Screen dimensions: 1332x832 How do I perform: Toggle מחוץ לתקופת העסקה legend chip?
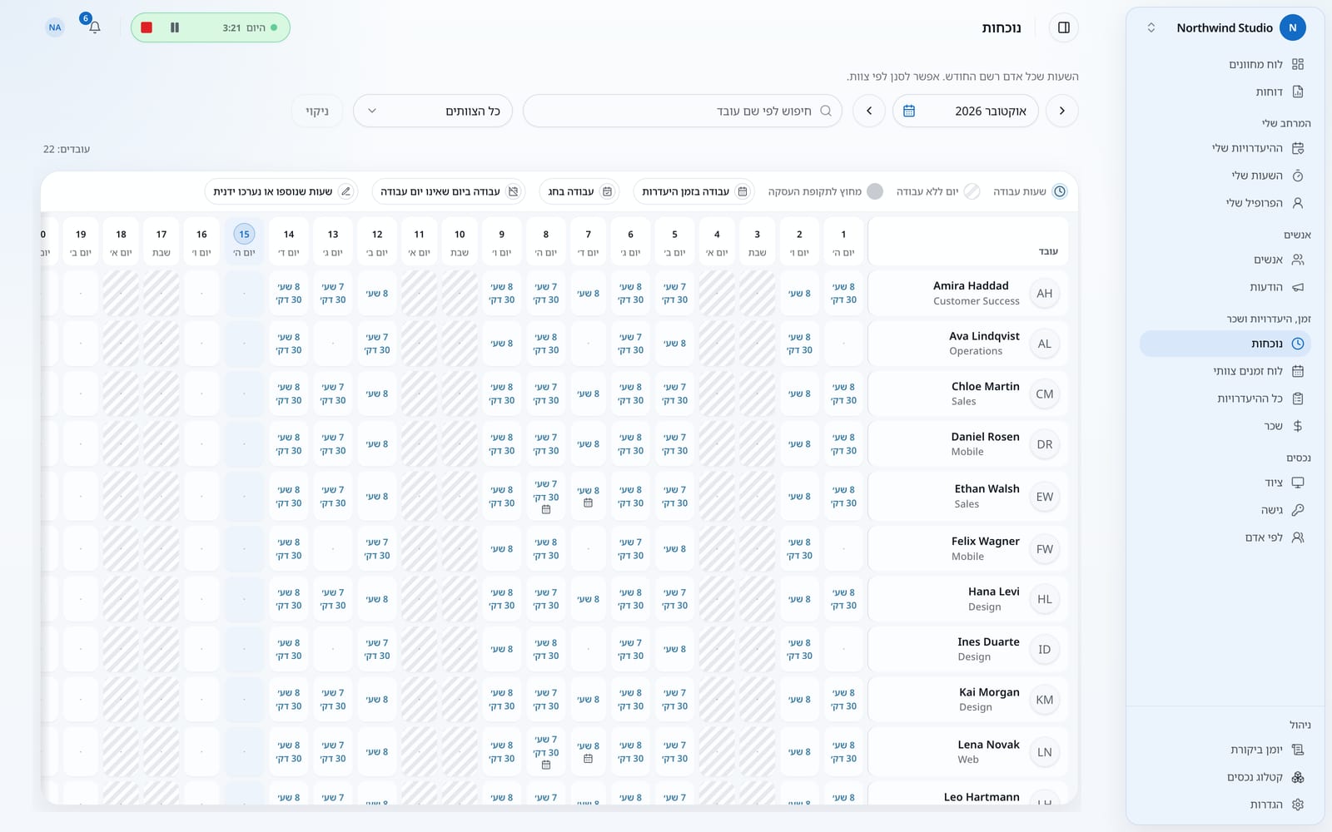click(x=825, y=191)
